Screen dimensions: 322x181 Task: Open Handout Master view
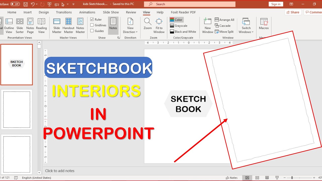(x=68, y=26)
